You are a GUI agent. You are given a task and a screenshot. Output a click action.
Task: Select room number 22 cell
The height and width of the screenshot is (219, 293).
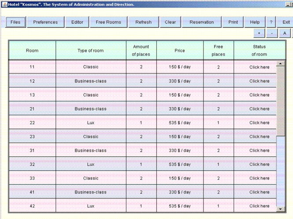pos(32,123)
